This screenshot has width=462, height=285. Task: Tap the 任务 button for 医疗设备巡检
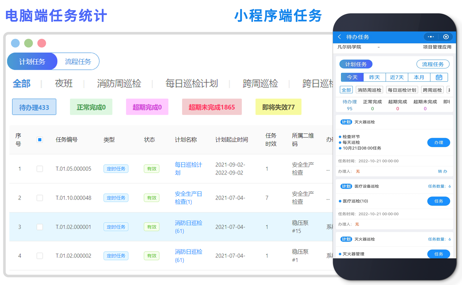pyautogui.click(x=438, y=201)
